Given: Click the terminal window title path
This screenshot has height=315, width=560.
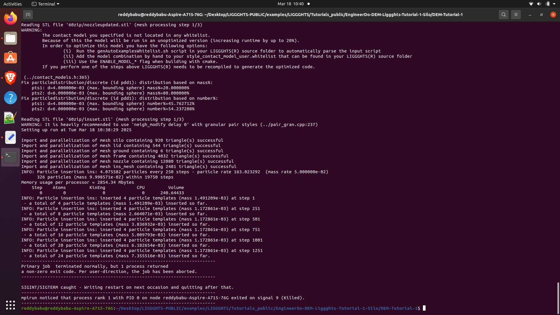Looking at the screenshot, I should click(290, 15).
